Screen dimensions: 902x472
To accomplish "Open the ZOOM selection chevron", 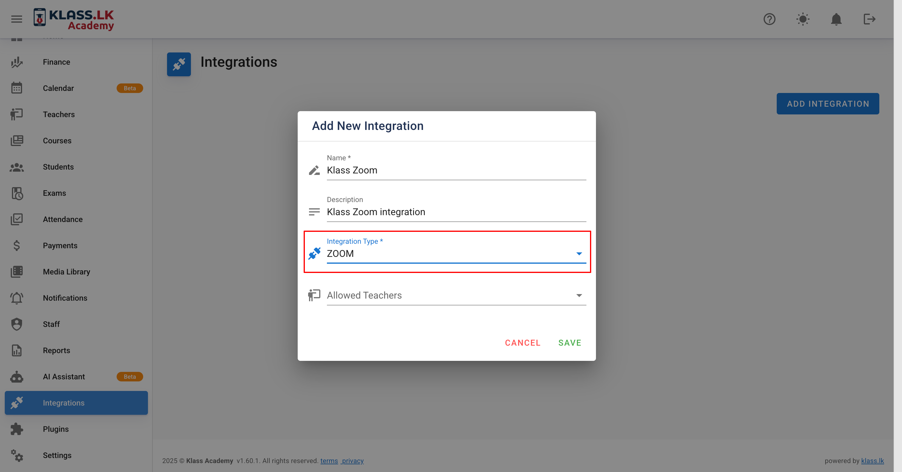I will tap(579, 253).
